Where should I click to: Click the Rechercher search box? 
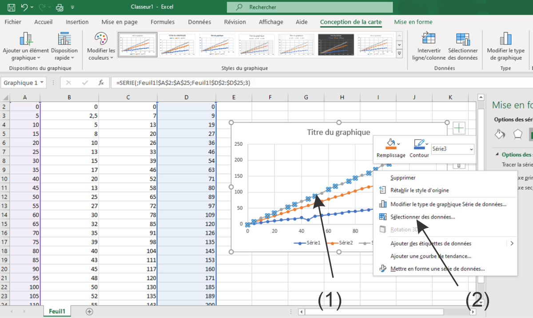point(310,7)
